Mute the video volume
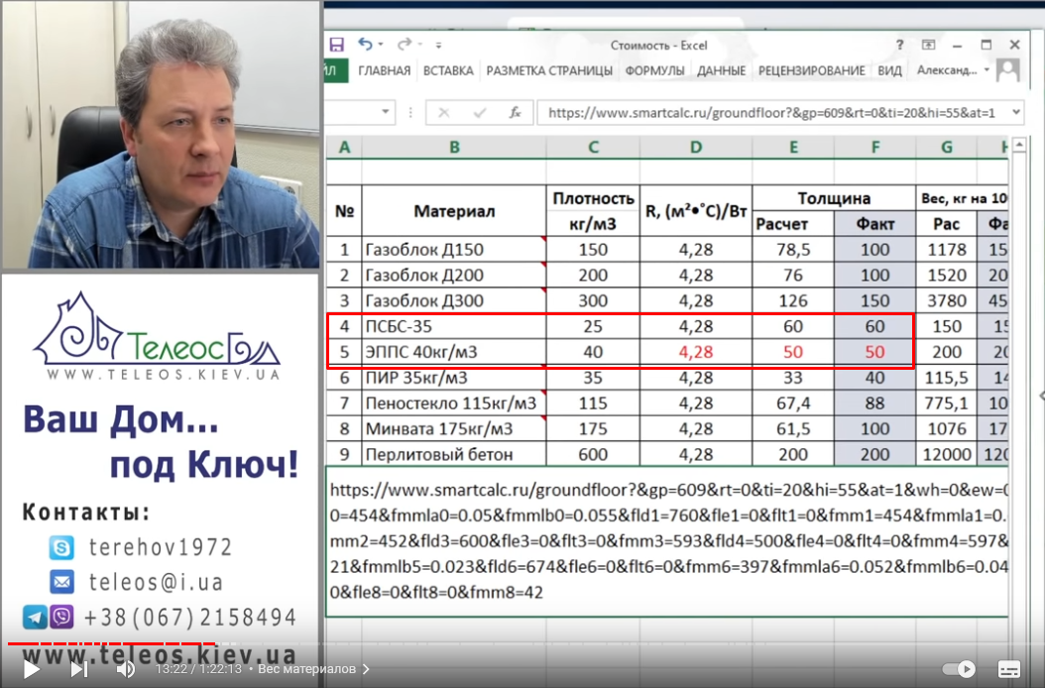1045x688 pixels. [125, 668]
